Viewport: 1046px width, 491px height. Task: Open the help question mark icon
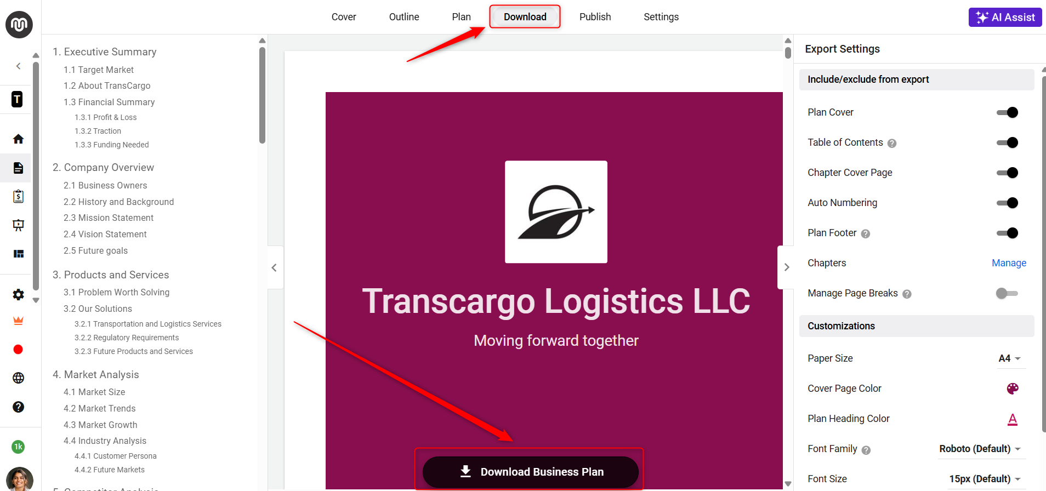tap(18, 407)
